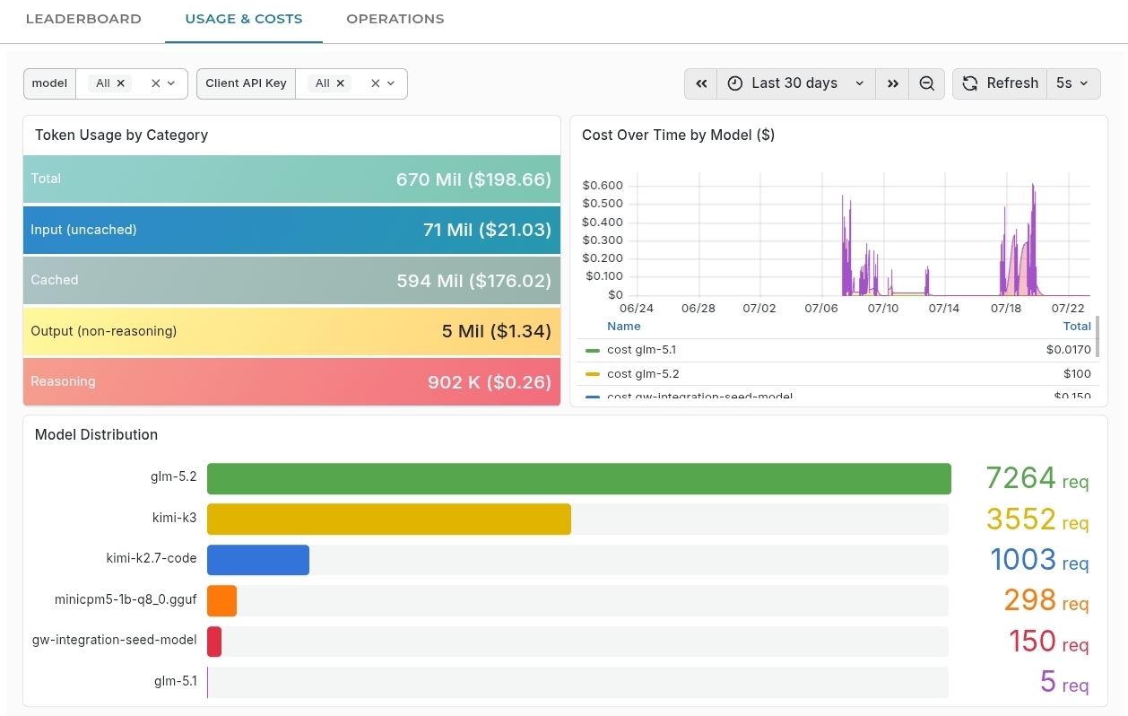
Task: Shift time range backward with double-left arrows
Action: coord(701,83)
